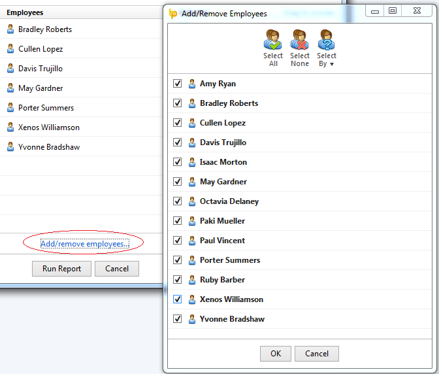Click person icon beside Octavia Delaney
Viewport: 439px width, 374px height.
point(192,201)
